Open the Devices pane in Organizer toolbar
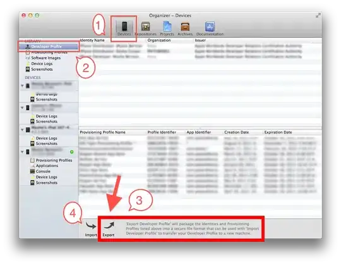Image resolution: width=341 pixels, height=265 pixels. click(x=124, y=28)
